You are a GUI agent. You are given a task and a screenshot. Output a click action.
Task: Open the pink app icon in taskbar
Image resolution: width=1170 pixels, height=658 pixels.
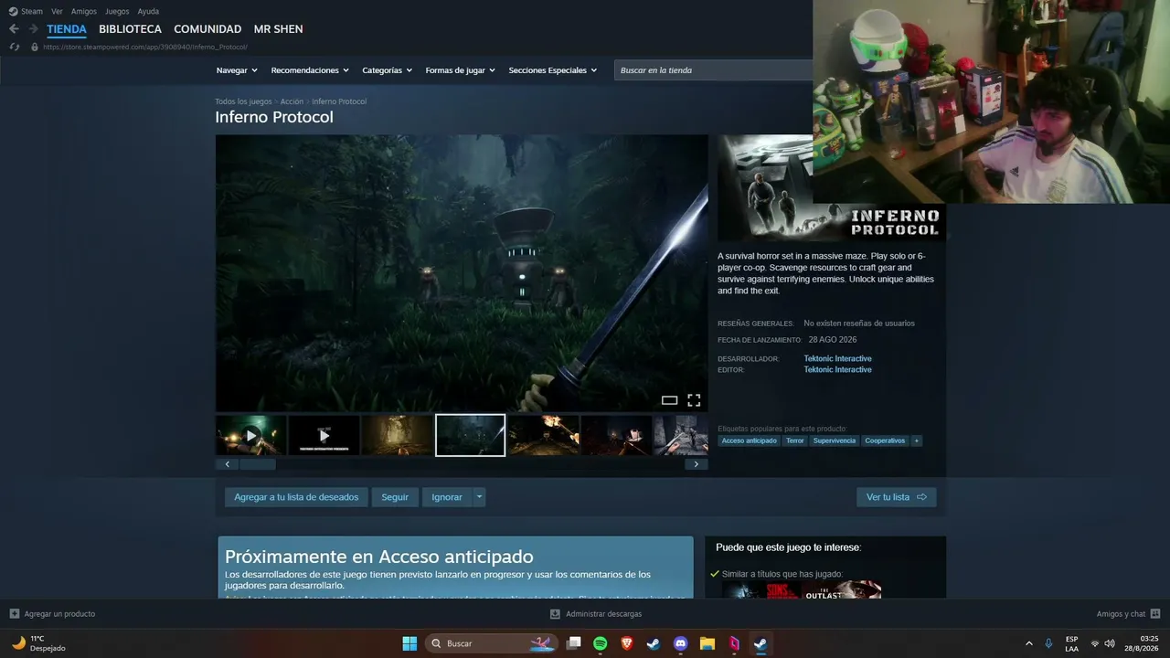point(733,643)
